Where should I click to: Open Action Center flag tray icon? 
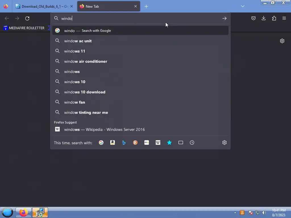(x=250, y=213)
